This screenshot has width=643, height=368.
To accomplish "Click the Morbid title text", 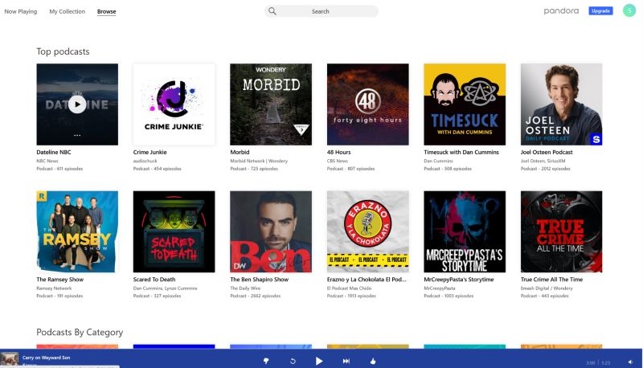I will 240,152.
